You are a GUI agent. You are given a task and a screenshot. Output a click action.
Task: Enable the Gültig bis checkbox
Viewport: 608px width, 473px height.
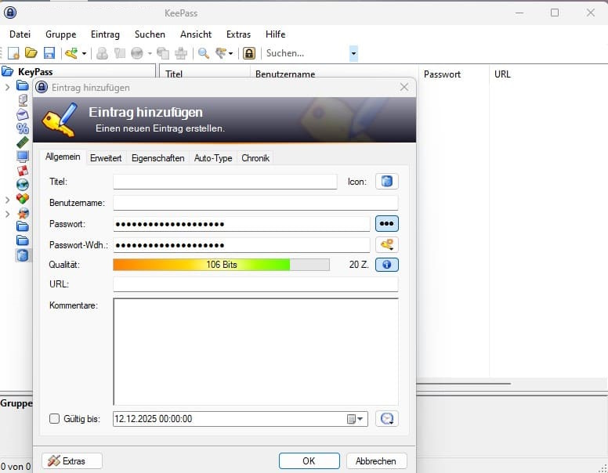(x=54, y=419)
